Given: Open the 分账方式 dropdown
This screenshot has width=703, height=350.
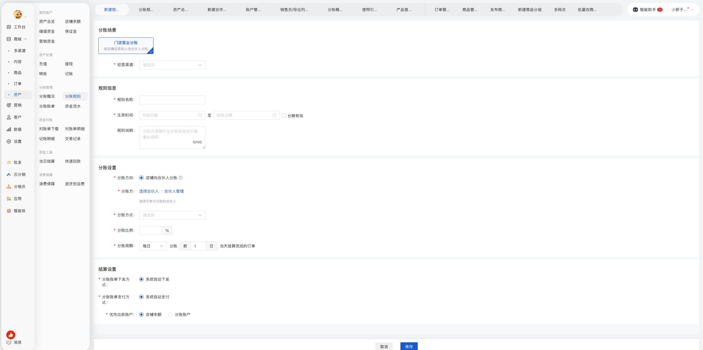Looking at the screenshot, I should coord(172,215).
